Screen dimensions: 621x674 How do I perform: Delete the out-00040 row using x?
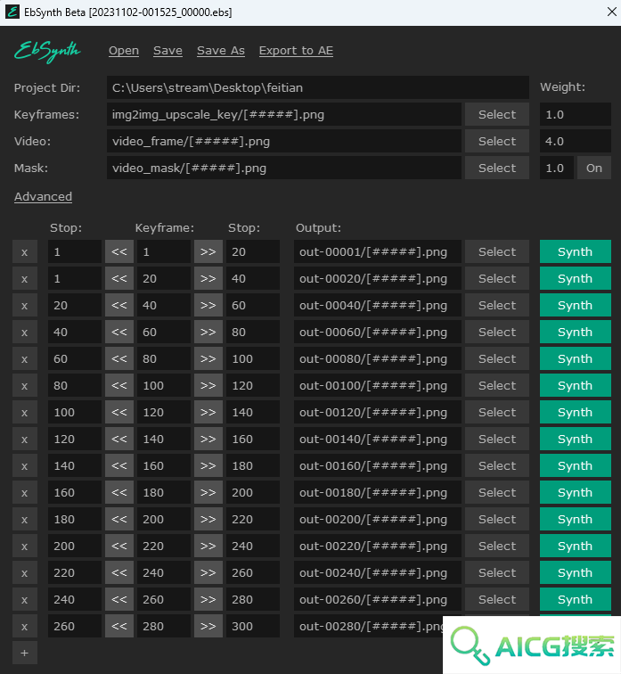click(x=24, y=305)
